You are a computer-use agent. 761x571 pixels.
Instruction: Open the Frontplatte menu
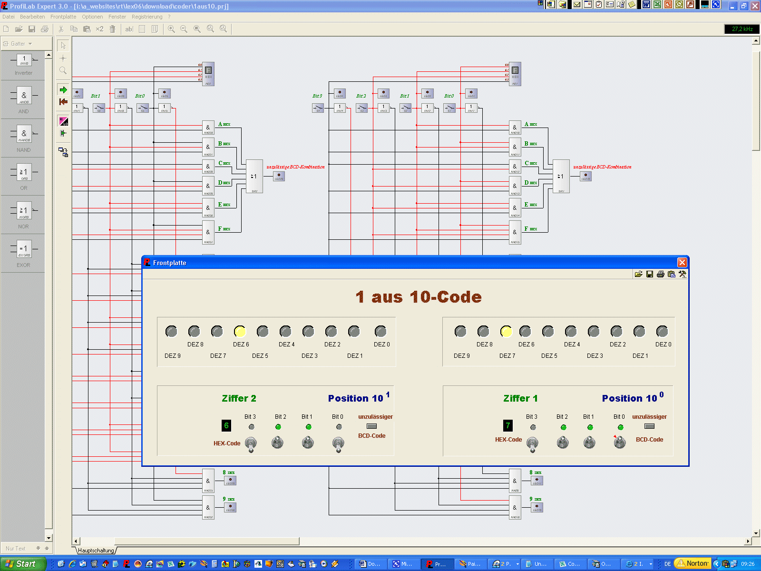63,17
